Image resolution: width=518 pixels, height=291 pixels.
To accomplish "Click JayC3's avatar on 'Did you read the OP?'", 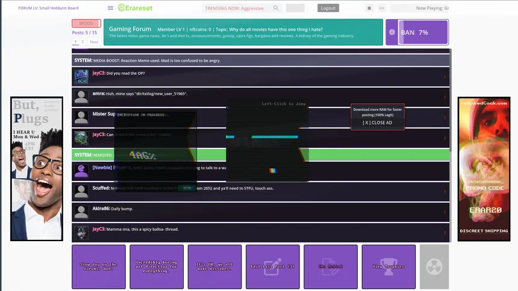I will pos(81,76).
